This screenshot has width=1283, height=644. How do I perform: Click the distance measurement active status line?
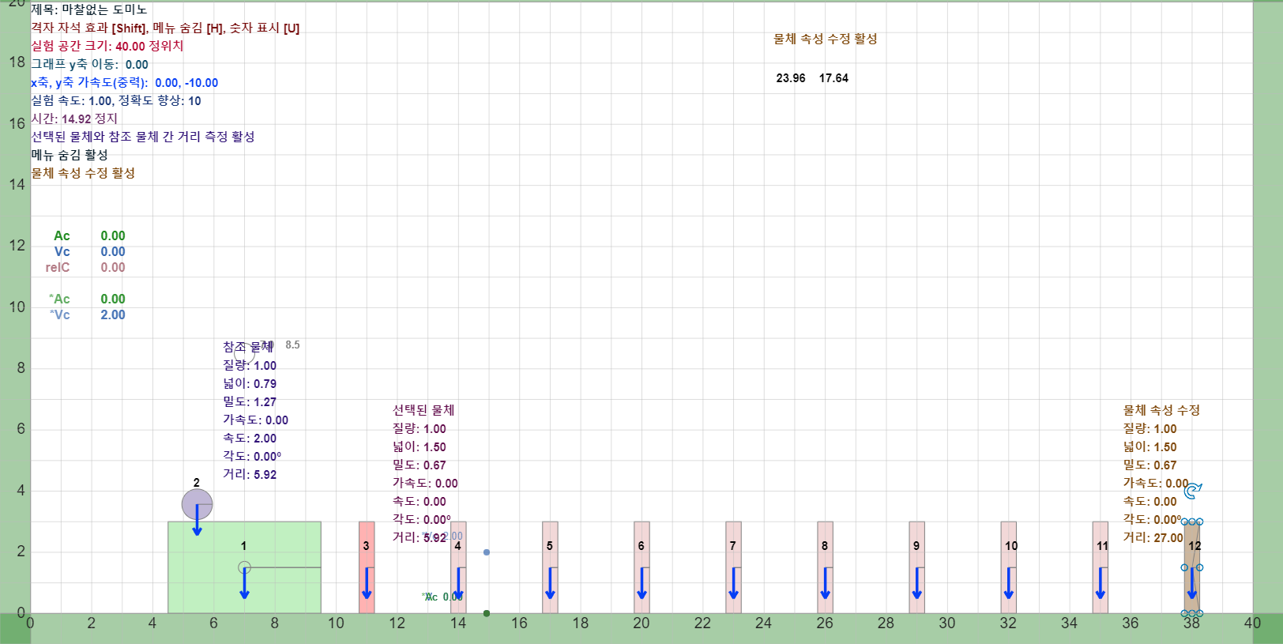click(143, 137)
